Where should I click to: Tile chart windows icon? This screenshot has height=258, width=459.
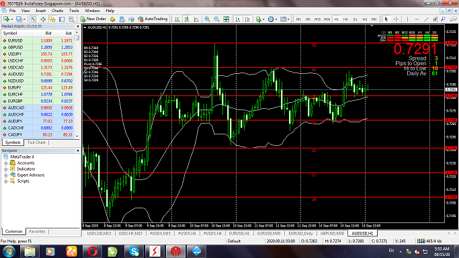coord(226,19)
